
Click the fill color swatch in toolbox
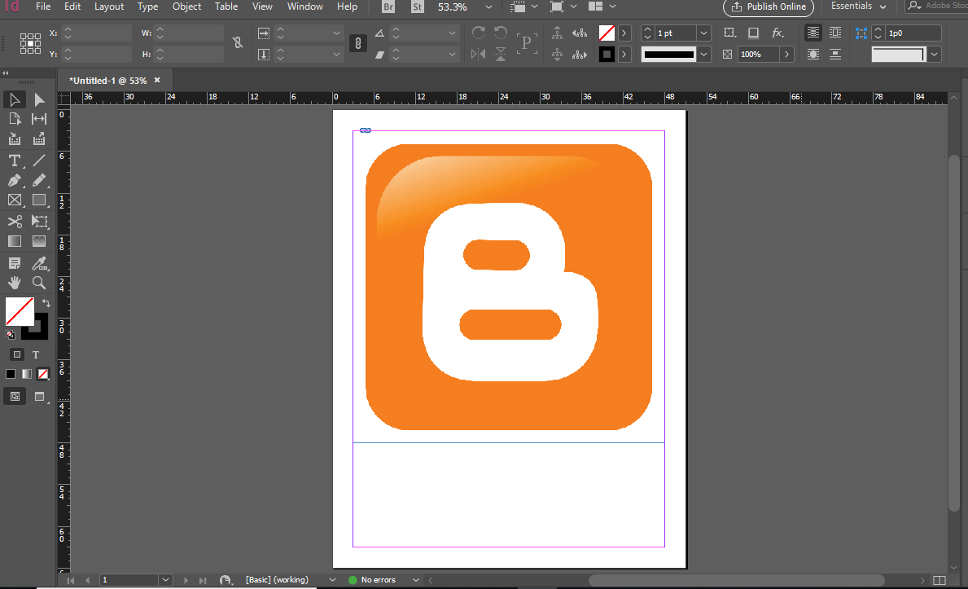tap(19, 311)
